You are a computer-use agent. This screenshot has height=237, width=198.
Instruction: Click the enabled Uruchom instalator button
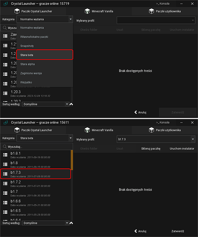[x=182, y=148]
